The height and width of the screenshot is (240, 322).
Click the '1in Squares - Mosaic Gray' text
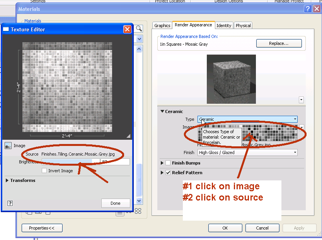pyautogui.click(x=184, y=44)
